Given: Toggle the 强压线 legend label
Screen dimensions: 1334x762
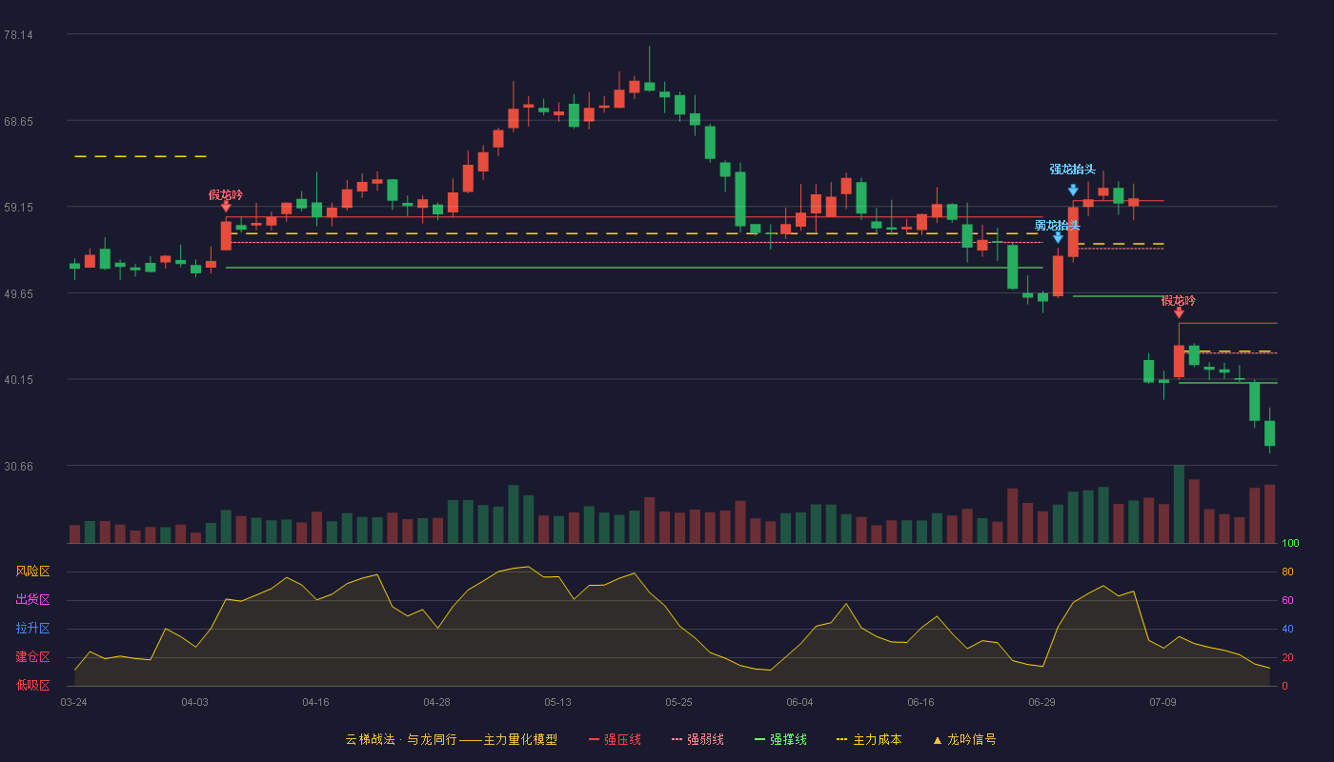Looking at the screenshot, I should click(x=622, y=739).
